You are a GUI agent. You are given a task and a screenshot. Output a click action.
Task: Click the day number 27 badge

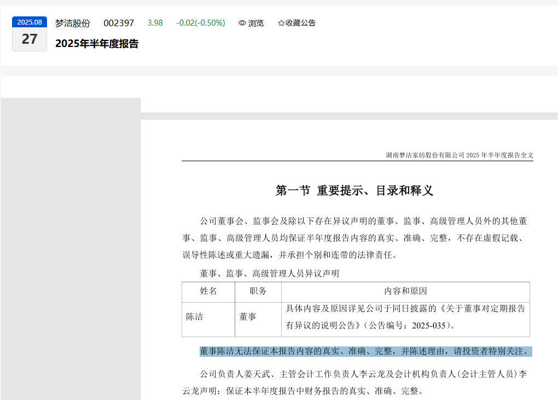pos(30,39)
